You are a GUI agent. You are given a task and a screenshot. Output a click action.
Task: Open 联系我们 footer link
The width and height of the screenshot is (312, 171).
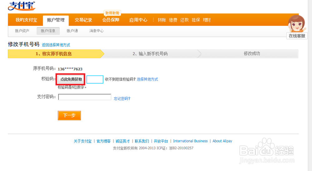142,141
